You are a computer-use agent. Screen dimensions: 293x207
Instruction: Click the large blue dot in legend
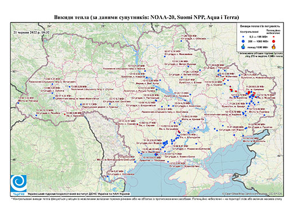[x=243, y=41]
